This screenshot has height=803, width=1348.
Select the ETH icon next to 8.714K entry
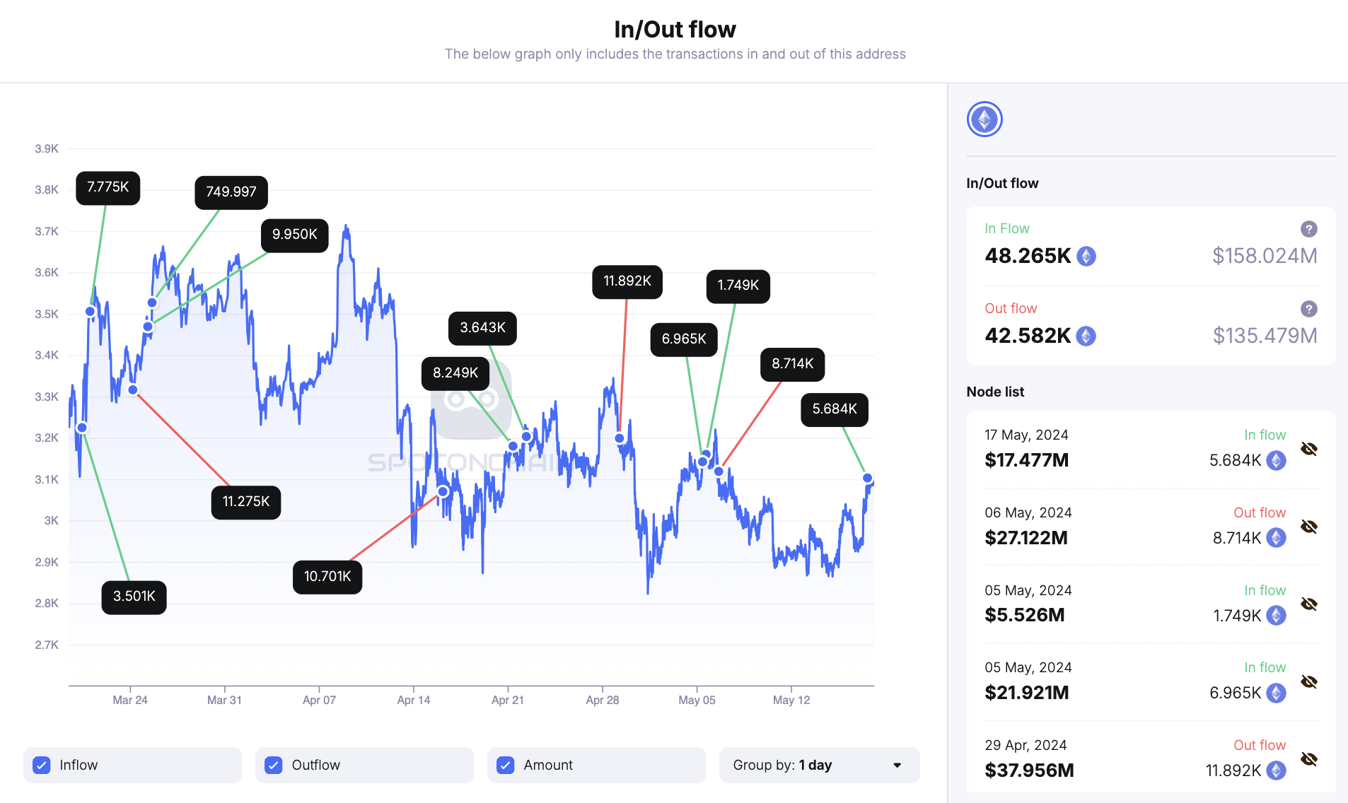point(1275,538)
